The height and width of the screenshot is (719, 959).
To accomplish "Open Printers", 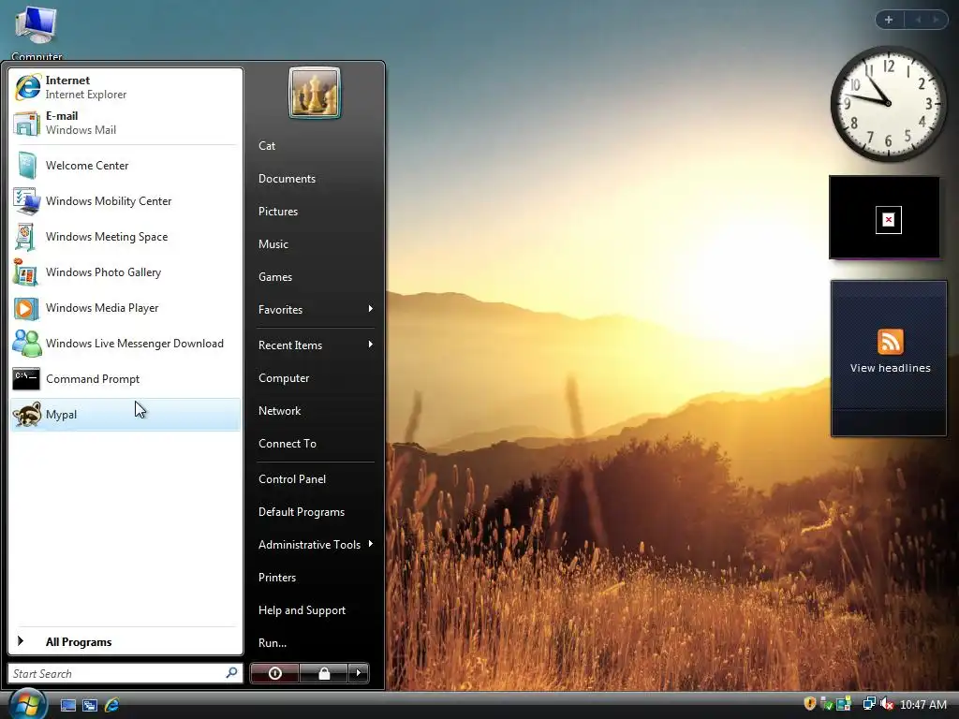I will click(x=316, y=577).
